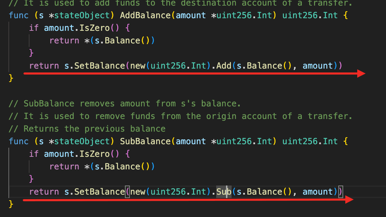The image size is (386, 217).
Task: Click SetBalance in the SubBalance function
Action: click(99, 191)
